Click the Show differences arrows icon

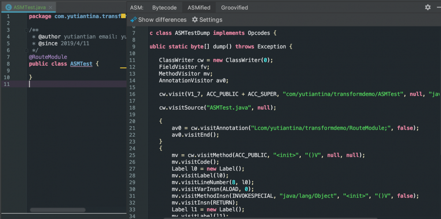pos(134,20)
